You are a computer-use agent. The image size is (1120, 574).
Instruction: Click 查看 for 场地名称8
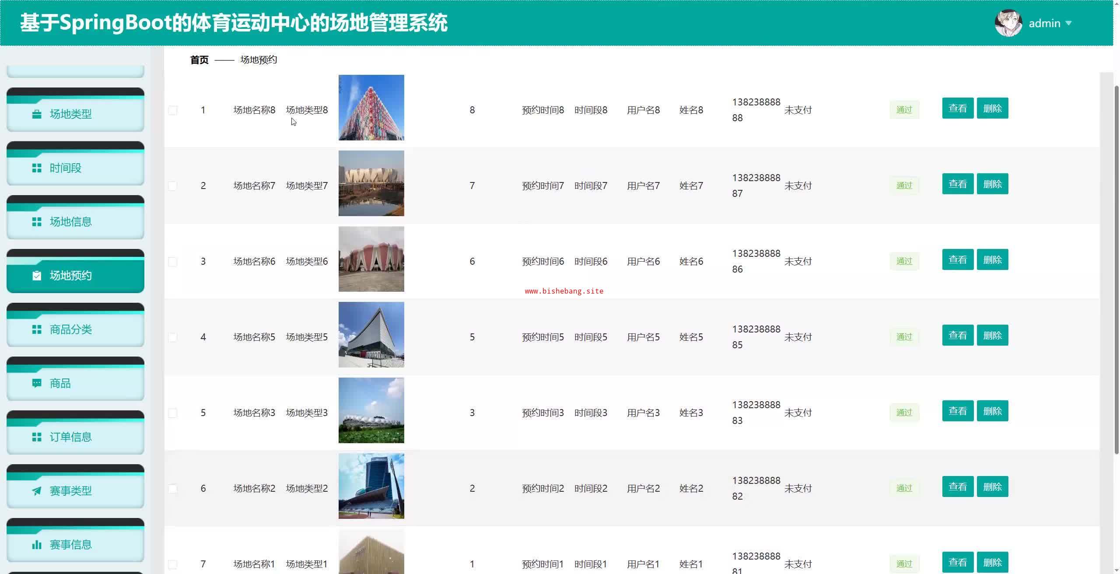tap(957, 108)
